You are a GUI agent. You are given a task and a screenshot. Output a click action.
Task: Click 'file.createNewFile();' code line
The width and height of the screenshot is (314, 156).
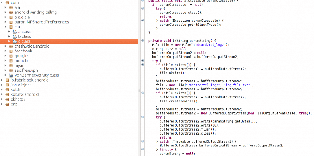(x=179, y=101)
